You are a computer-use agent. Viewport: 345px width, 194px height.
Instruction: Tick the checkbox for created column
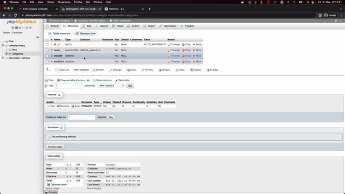click(47, 56)
